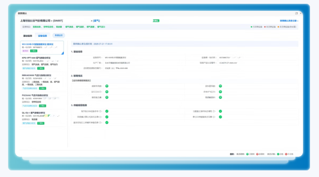
Task: Maximize the 联网确认 dialog
Action: 296,13
